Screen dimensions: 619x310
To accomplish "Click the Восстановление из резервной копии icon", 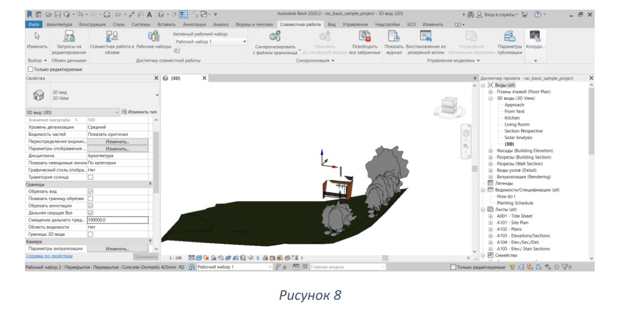I will (x=425, y=36).
